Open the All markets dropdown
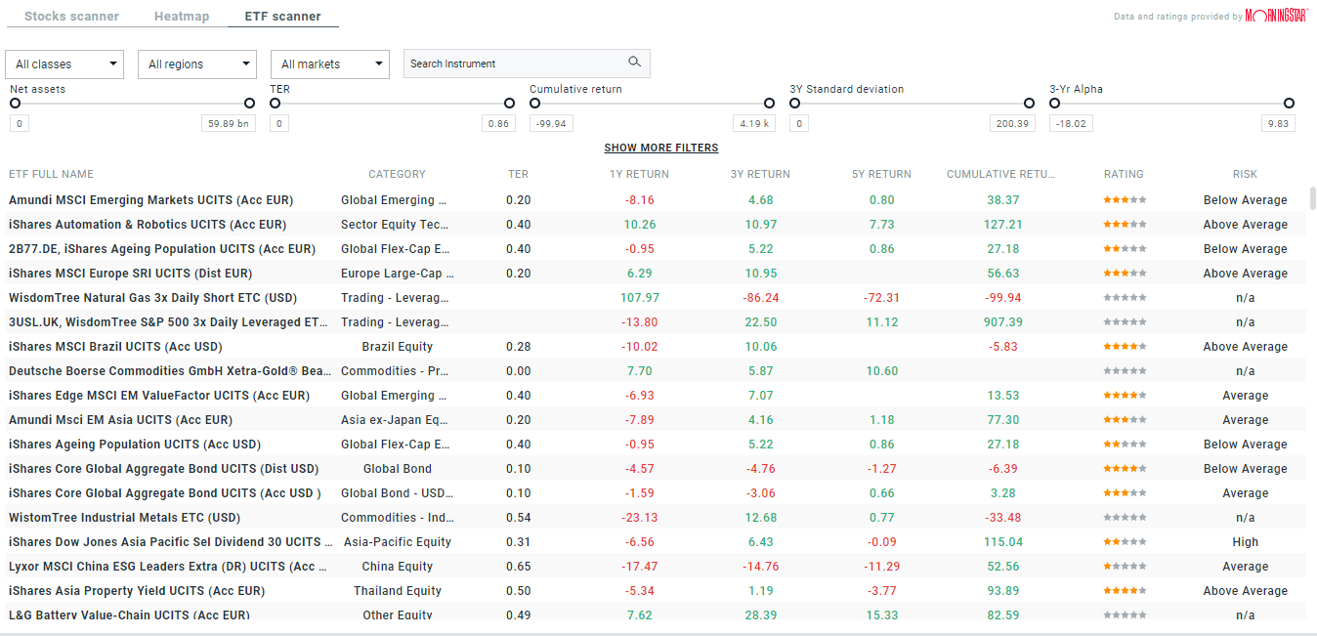This screenshot has width=1317, height=636. (x=329, y=64)
